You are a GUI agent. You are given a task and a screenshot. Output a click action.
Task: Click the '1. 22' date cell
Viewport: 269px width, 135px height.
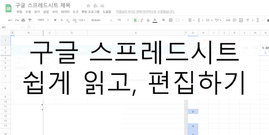pyautogui.click(x=265, y=48)
